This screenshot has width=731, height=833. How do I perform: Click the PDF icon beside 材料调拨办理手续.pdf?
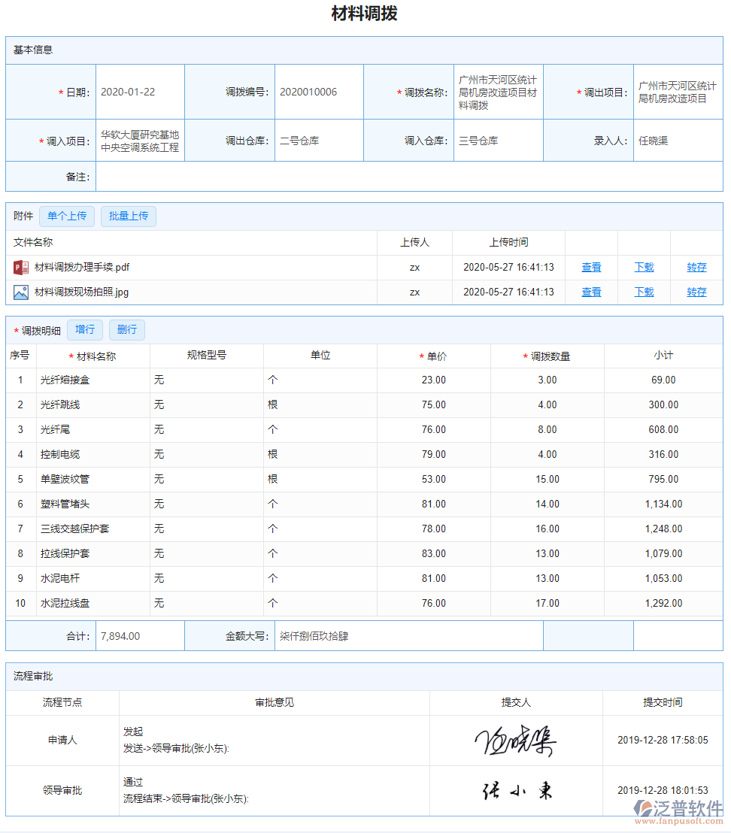[x=19, y=267]
